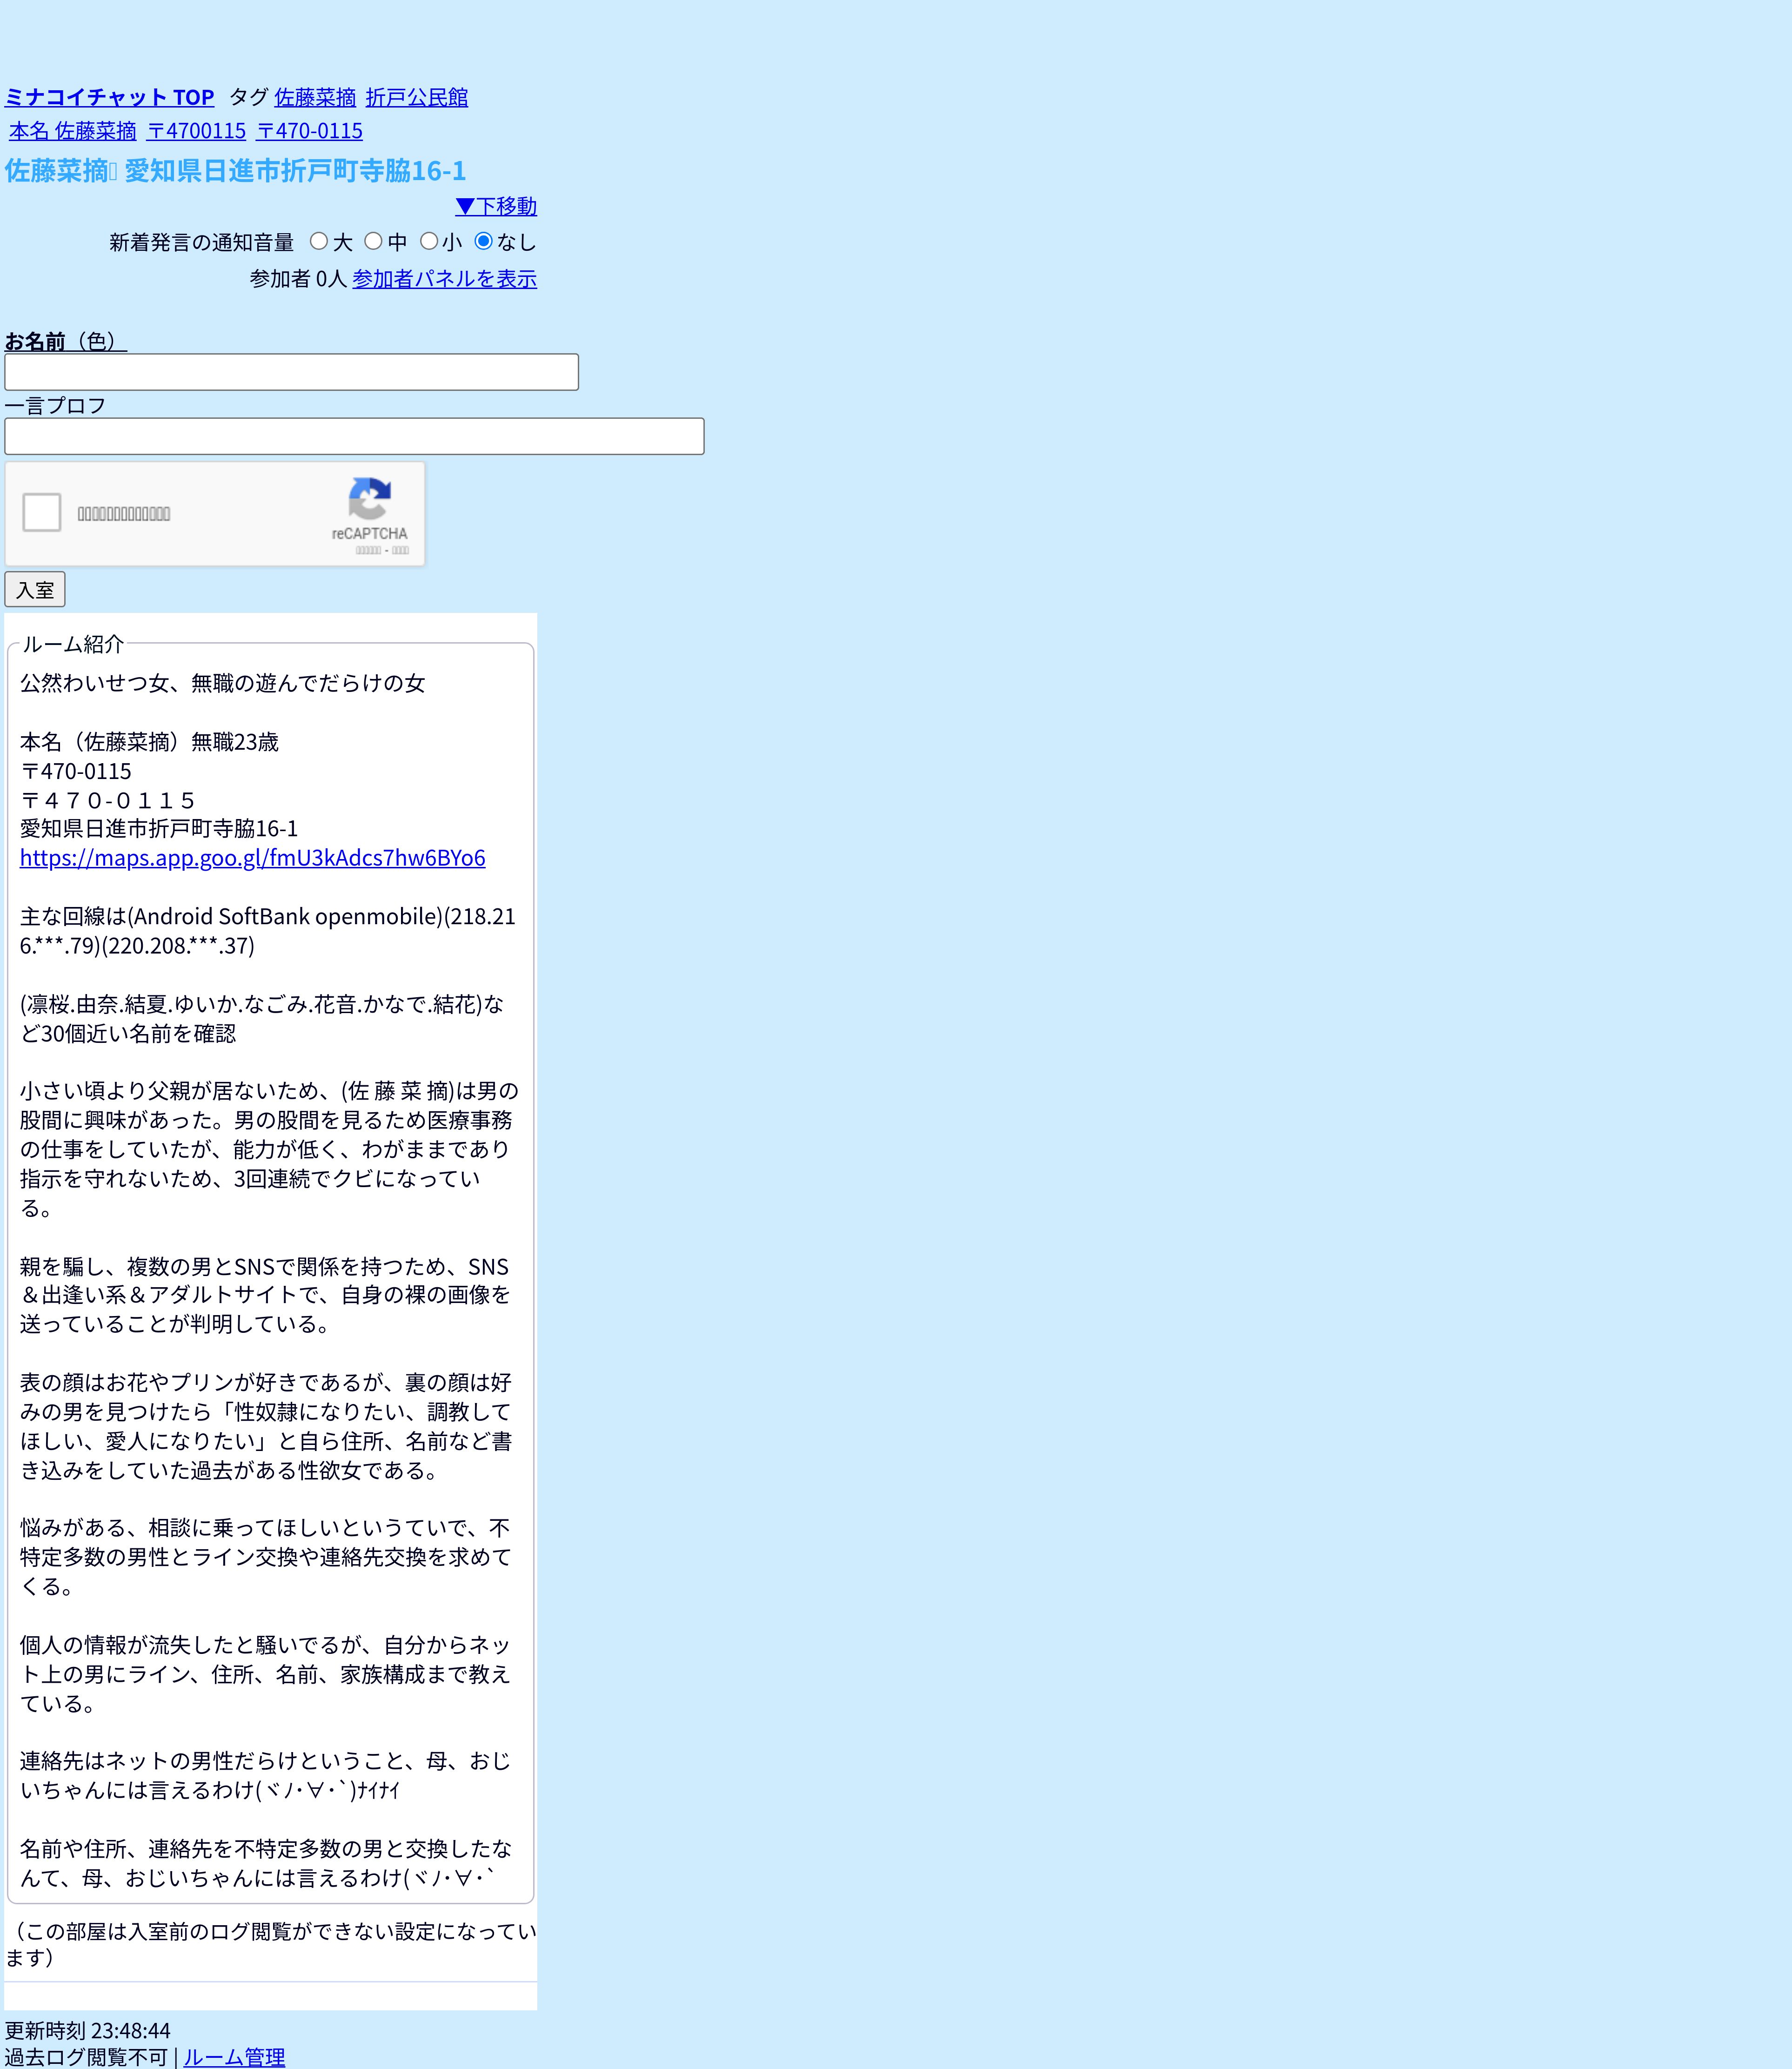Open the unhyphenated postal code tag link
Viewport: 1792px width, 2069px height.
click(x=196, y=131)
